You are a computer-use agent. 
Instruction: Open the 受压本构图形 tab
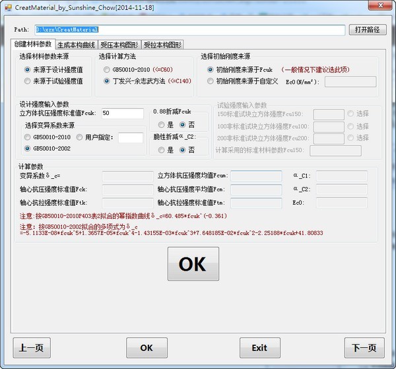(x=119, y=45)
